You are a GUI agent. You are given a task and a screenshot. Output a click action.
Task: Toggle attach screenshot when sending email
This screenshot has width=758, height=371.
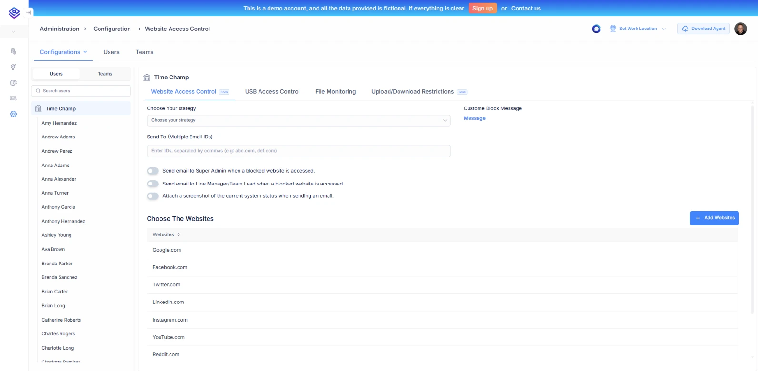click(152, 196)
